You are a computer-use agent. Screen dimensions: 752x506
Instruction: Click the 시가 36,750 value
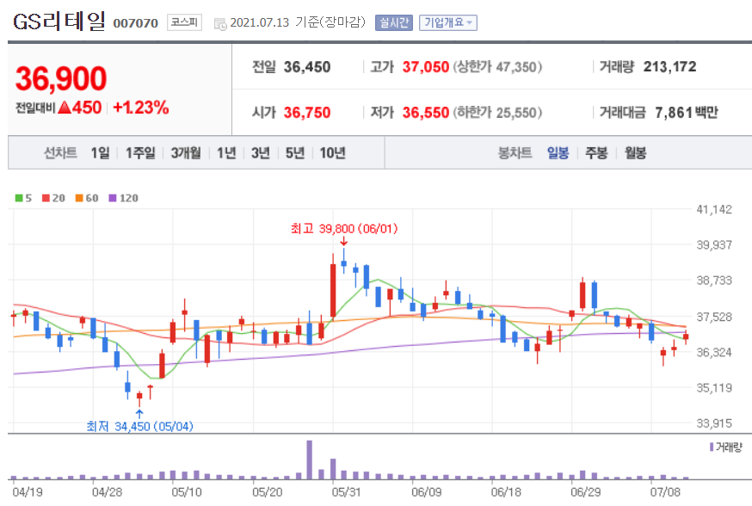pyautogui.click(x=307, y=112)
